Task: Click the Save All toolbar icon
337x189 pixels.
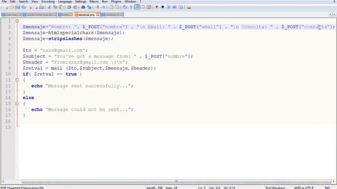Action: [x=23, y=7]
